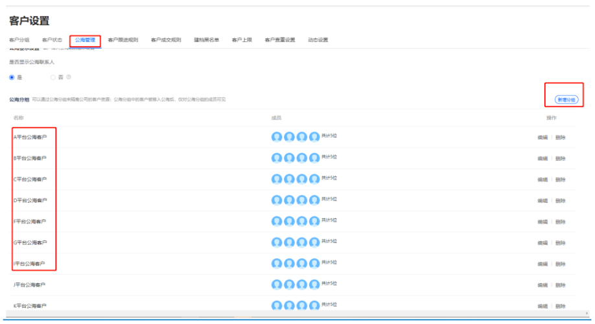This screenshot has height=324, width=595.
Task: Edit the I平台公海客户 group
Action: pos(542,264)
